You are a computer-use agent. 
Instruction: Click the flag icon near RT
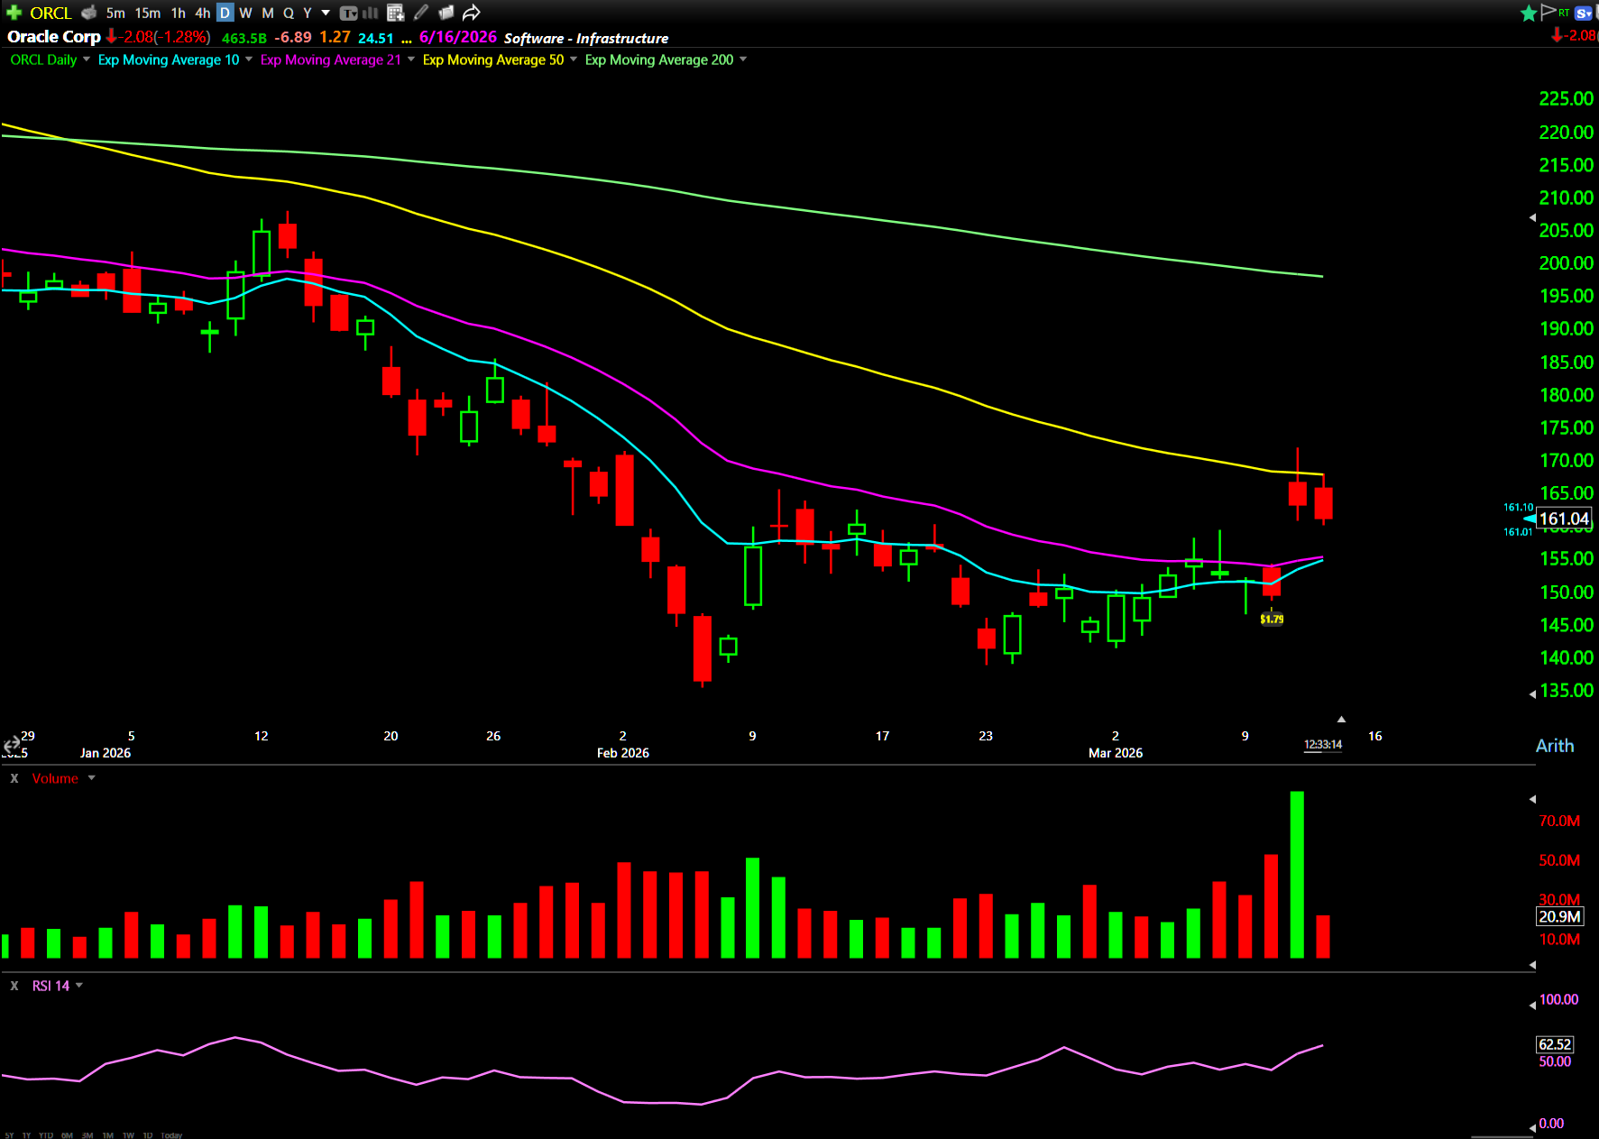[x=1548, y=12]
